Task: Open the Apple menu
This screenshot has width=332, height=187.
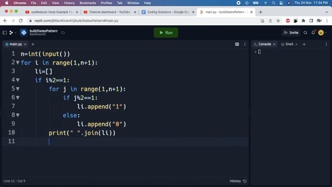Action: pos(7,3)
